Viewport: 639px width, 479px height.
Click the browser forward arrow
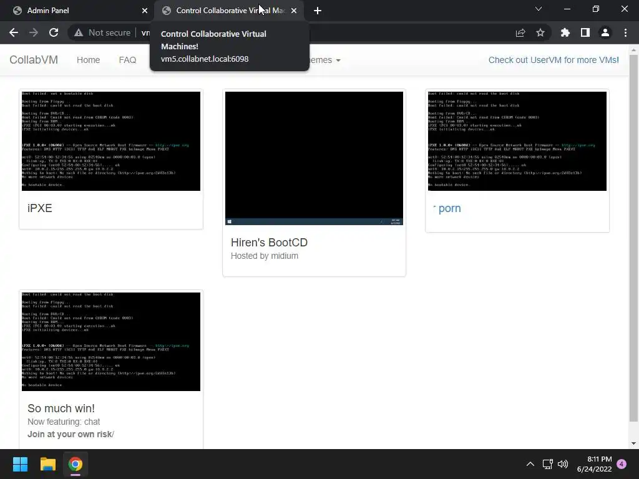click(34, 32)
